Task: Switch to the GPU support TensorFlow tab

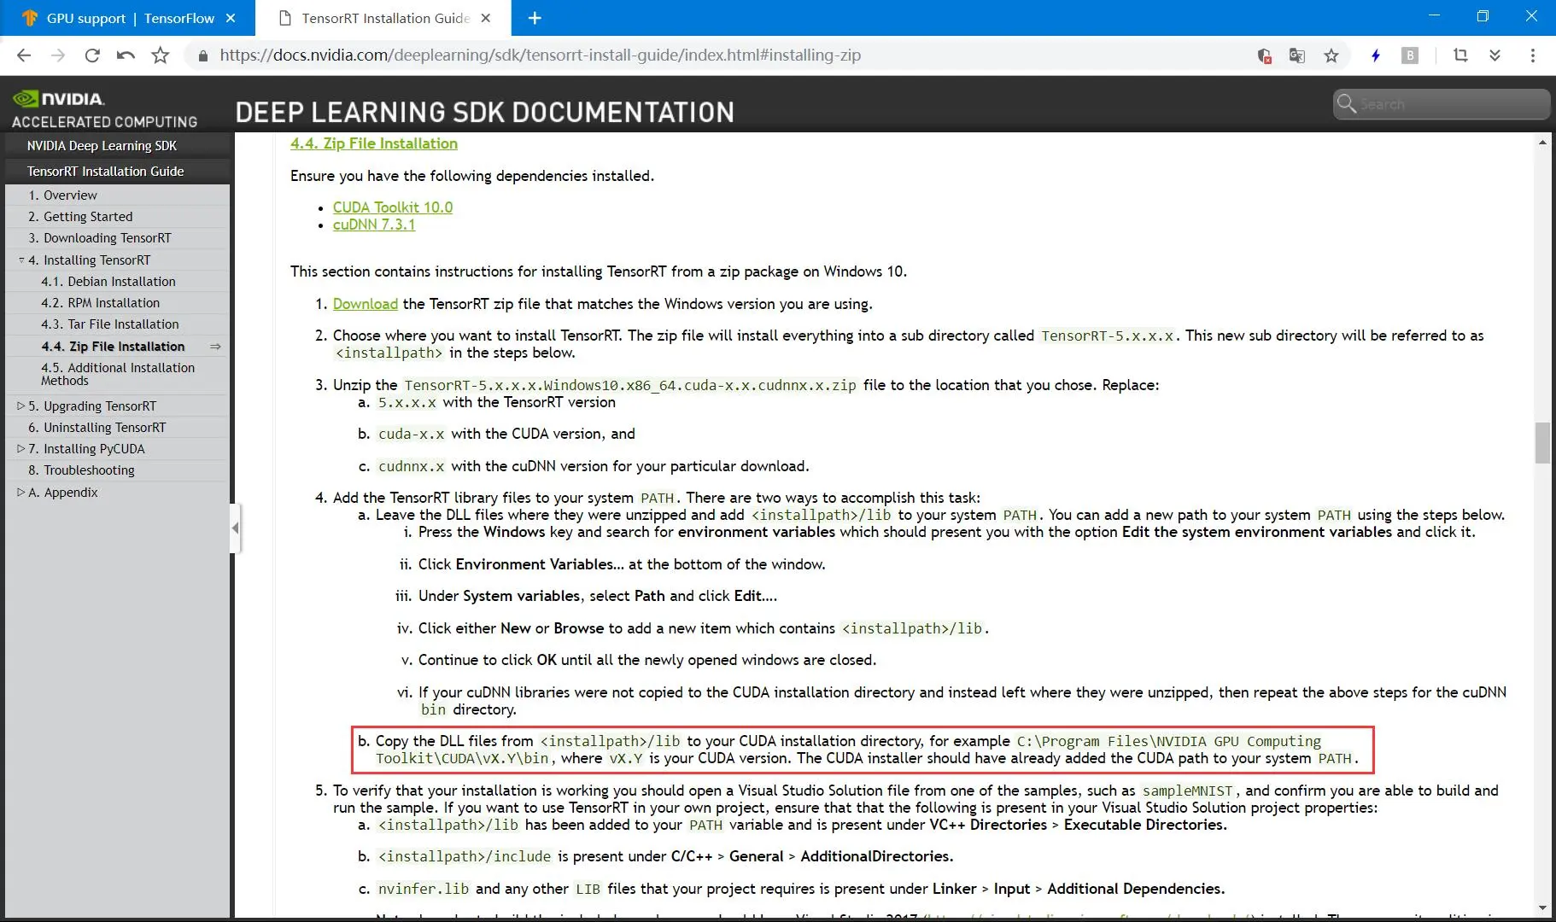Action: click(130, 18)
